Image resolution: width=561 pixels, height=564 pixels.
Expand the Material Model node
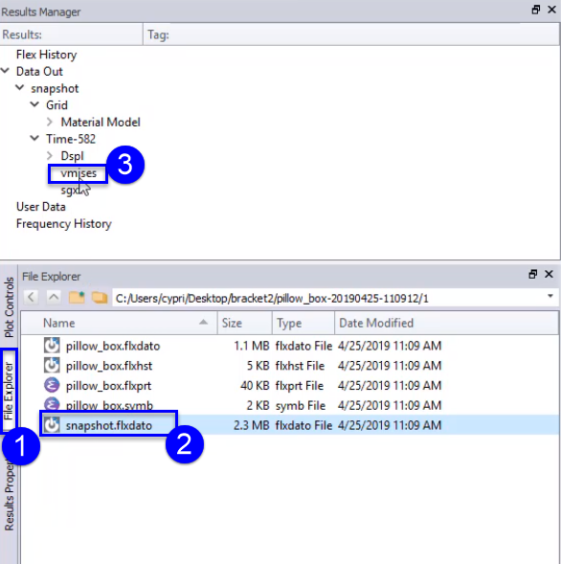50,122
